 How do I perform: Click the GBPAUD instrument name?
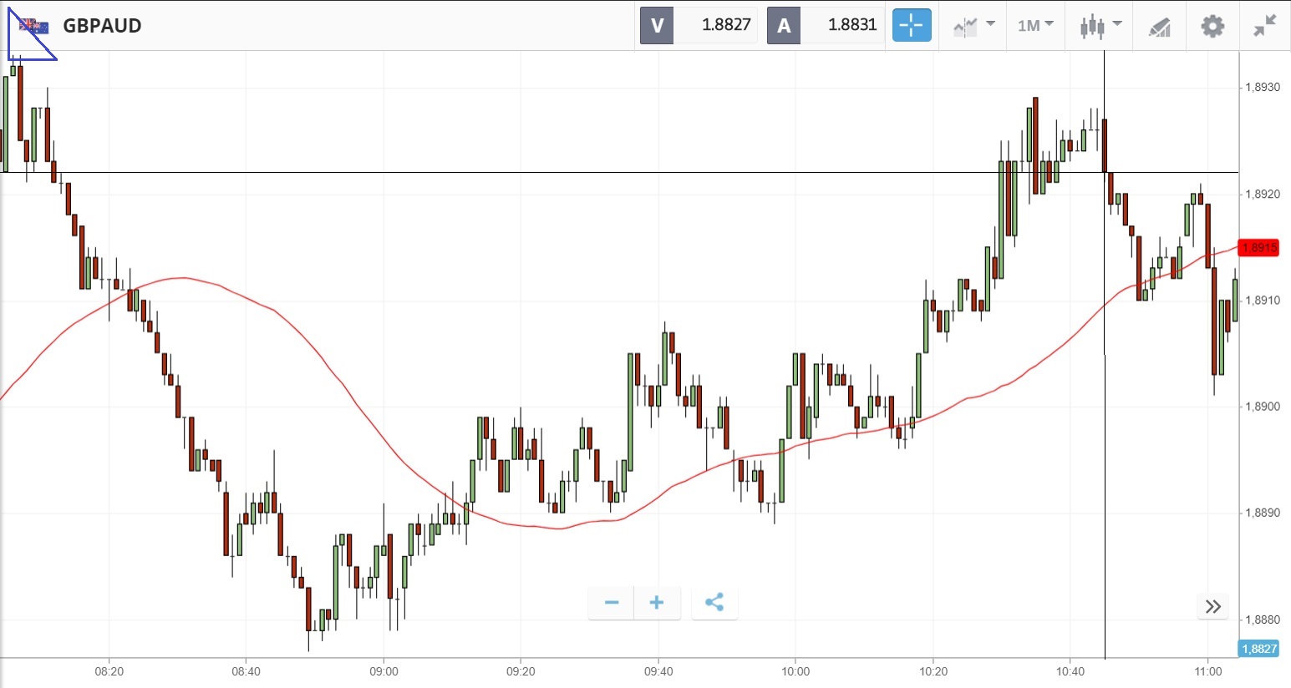(x=103, y=26)
